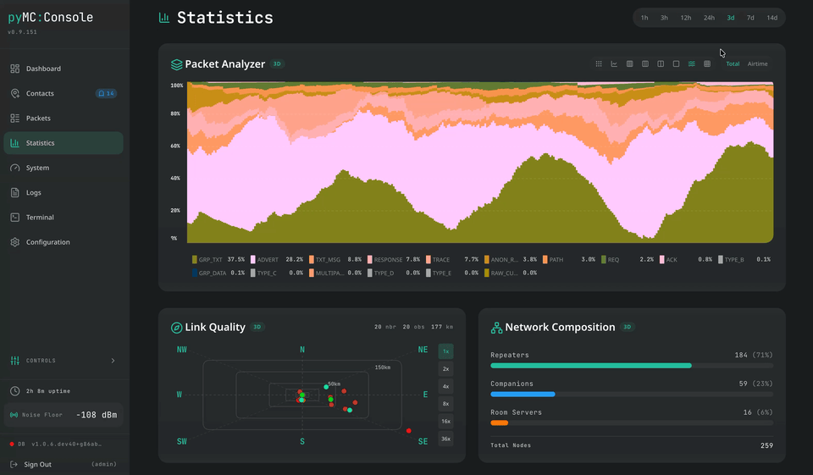813x475 pixels.
Task: Set link quality map zoom to 16x
Action: coord(446,421)
